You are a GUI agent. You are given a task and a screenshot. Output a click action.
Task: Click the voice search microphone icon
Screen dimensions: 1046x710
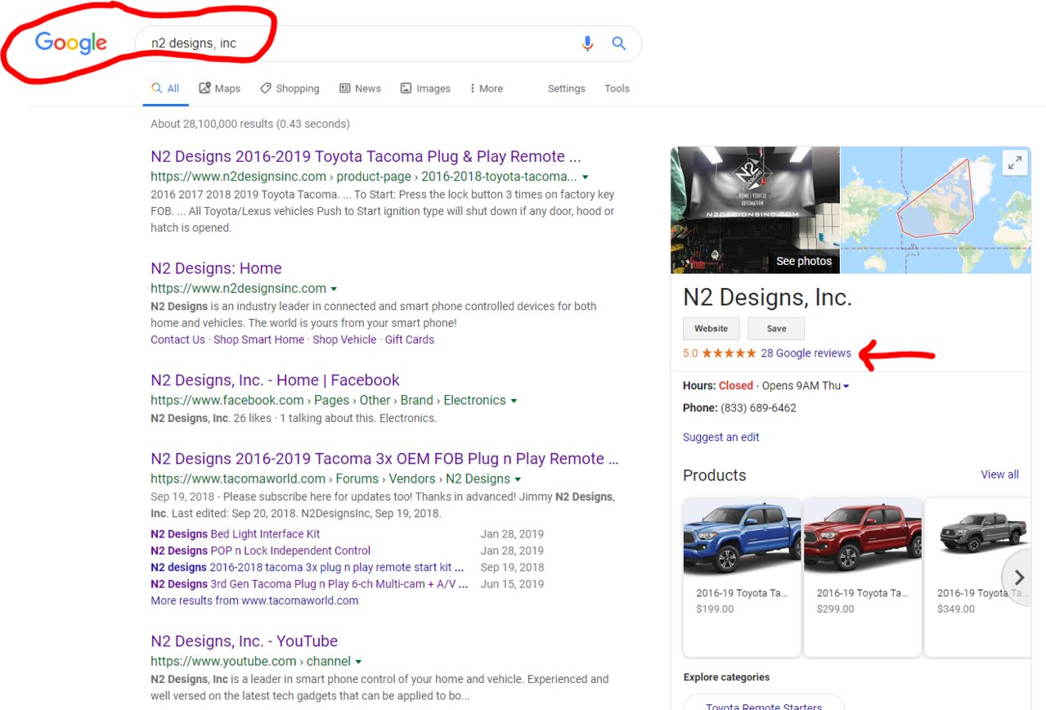pos(587,43)
